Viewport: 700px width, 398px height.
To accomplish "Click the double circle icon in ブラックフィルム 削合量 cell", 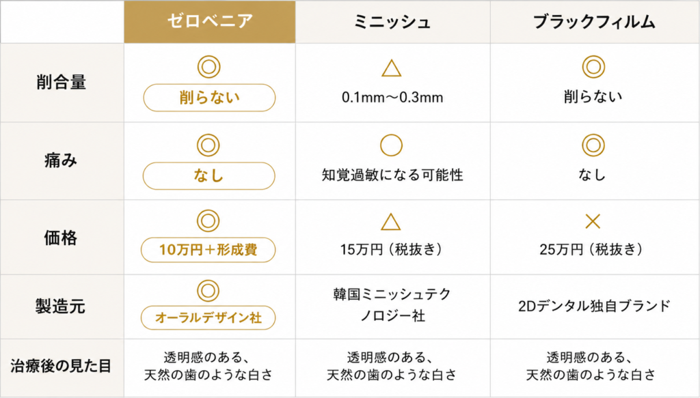I will (593, 67).
